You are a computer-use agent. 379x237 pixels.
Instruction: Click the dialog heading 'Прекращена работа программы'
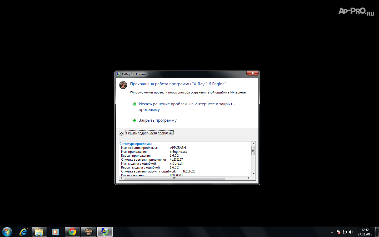tap(178, 84)
